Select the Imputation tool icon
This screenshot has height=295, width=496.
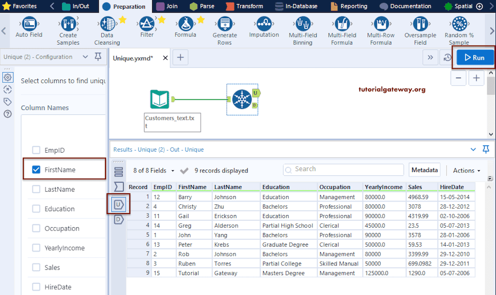pyautogui.click(x=264, y=23)
